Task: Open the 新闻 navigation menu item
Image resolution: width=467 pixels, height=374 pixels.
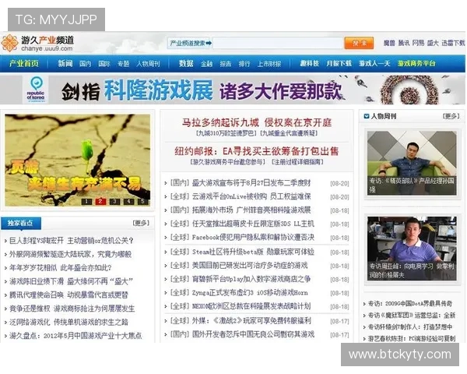Action: pyautogui.click(x=65, y=64)
